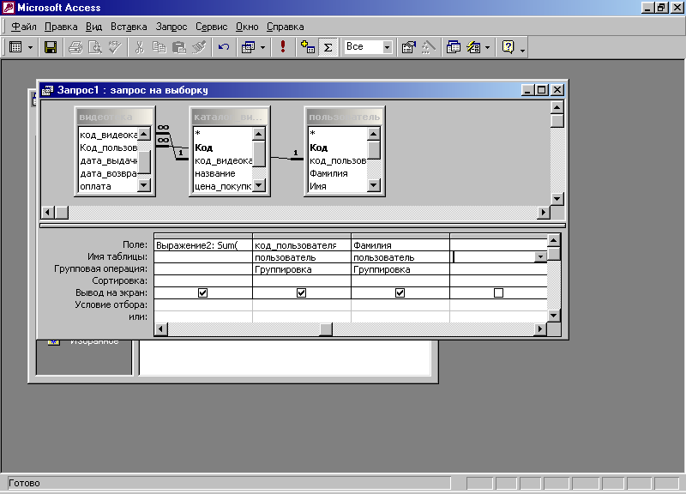Click the Format Painter brush icon

click(199, 47)
